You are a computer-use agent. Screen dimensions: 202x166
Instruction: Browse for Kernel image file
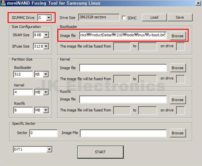(178, 68)
